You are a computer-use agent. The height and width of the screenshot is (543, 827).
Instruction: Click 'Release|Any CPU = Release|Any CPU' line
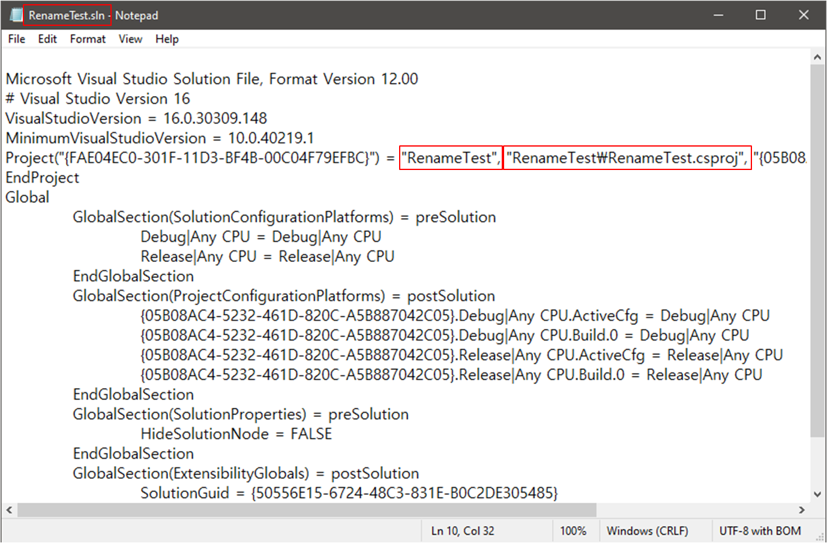[268, 256]
